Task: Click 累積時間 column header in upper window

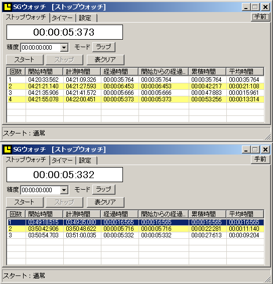Action: [x=207, y=72]
